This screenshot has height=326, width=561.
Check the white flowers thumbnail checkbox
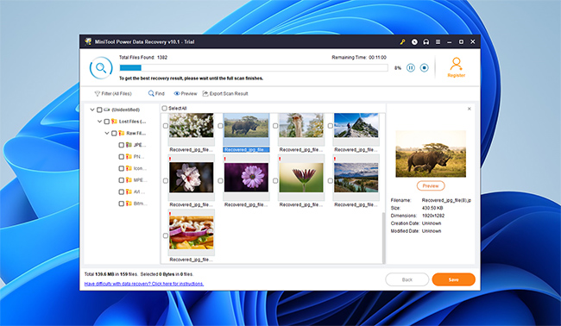[x=166, y=126]
